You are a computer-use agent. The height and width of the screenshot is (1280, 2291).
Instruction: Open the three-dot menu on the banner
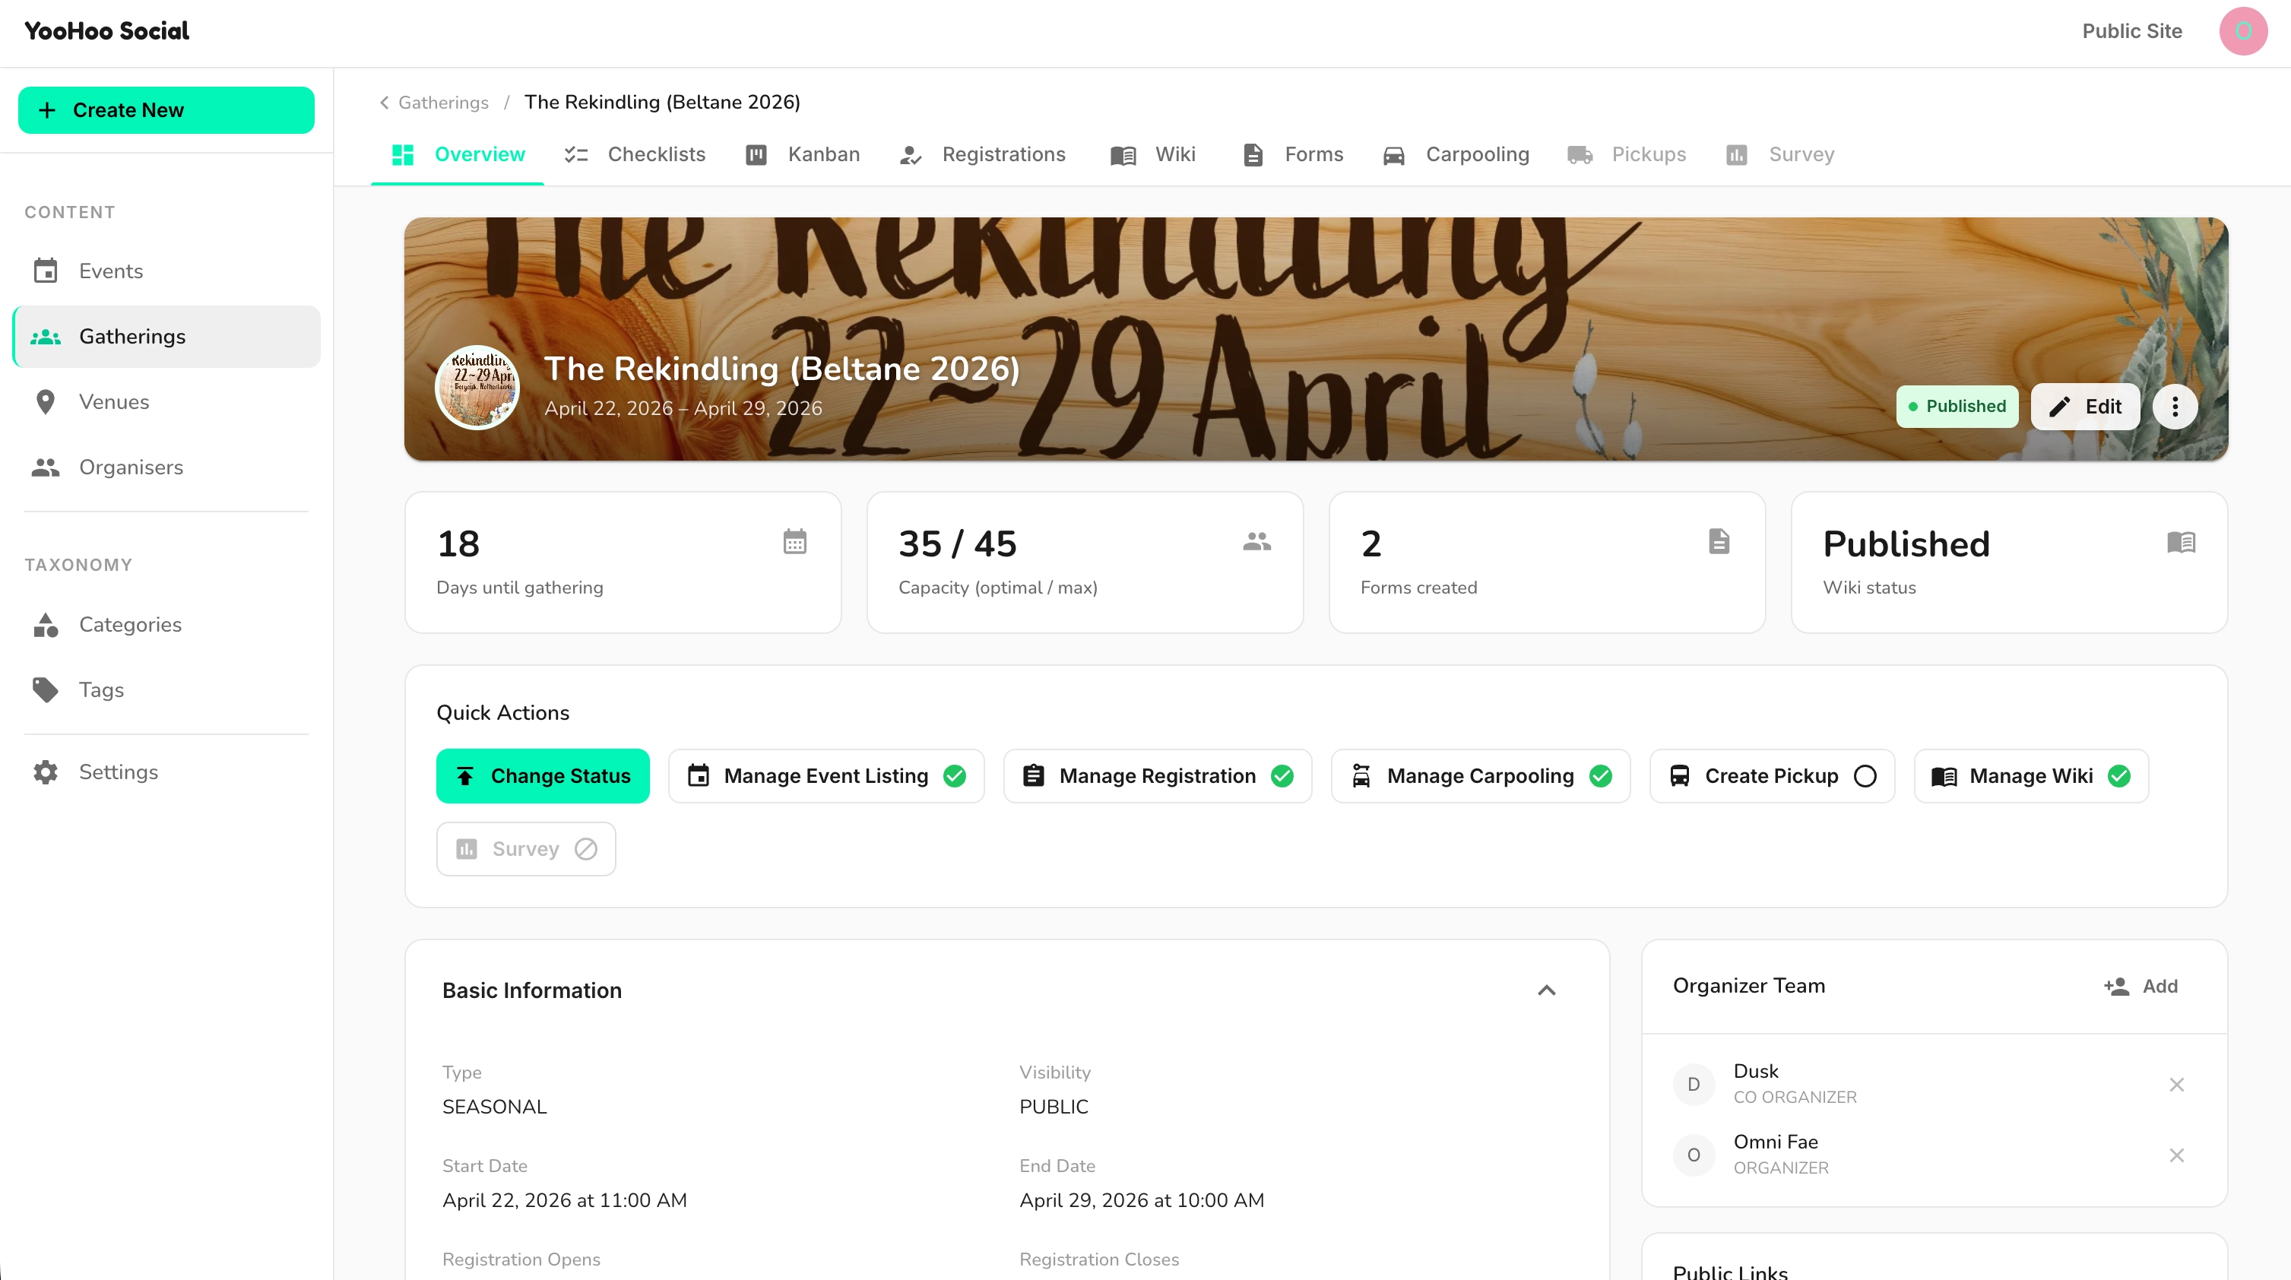(2175, 406)
